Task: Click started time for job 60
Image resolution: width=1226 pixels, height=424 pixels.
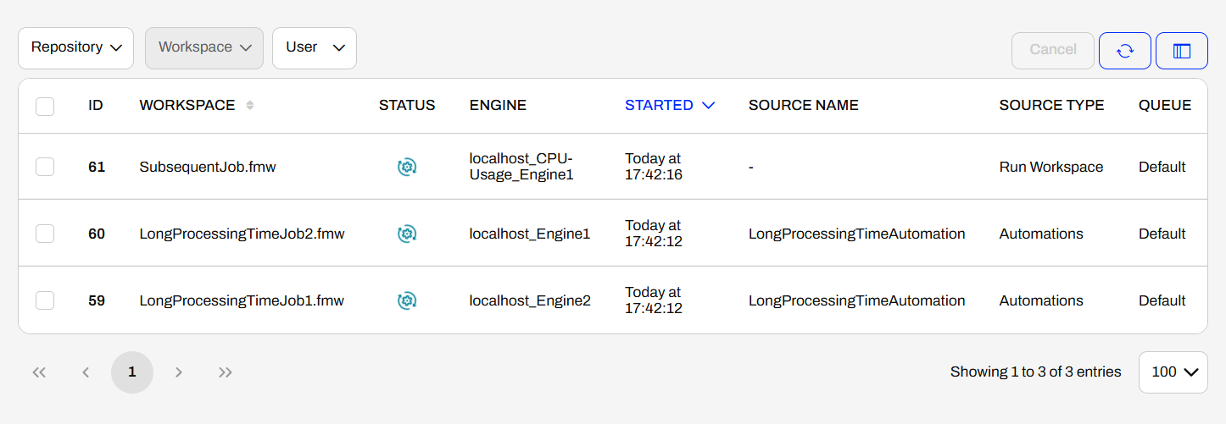Action: [654, 234]
